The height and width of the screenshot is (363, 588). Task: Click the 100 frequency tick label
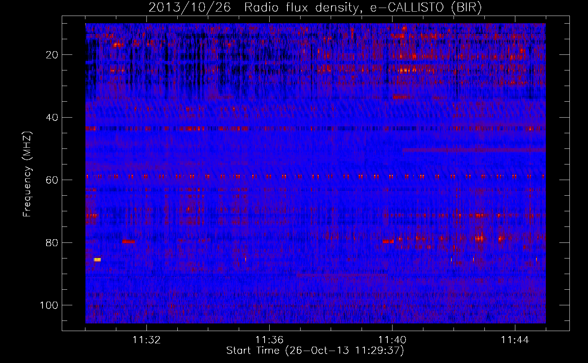49,305
